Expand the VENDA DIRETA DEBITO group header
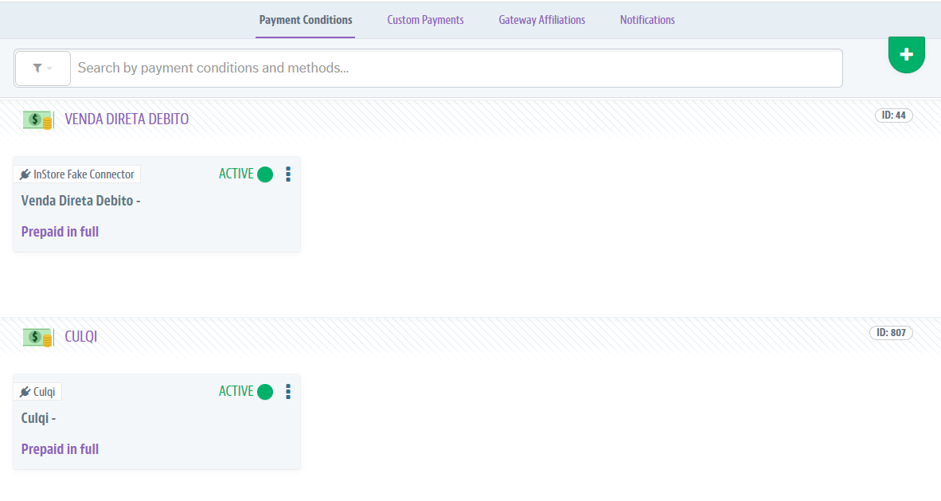 pos(127,119)
